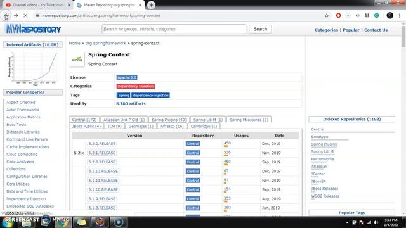The width and height of the screenshot is (406, 228).
Task: Click the browser forward arrow
Action: point(16,15)
